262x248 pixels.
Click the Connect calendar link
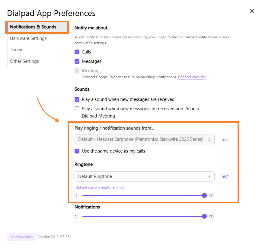(192, 77)
